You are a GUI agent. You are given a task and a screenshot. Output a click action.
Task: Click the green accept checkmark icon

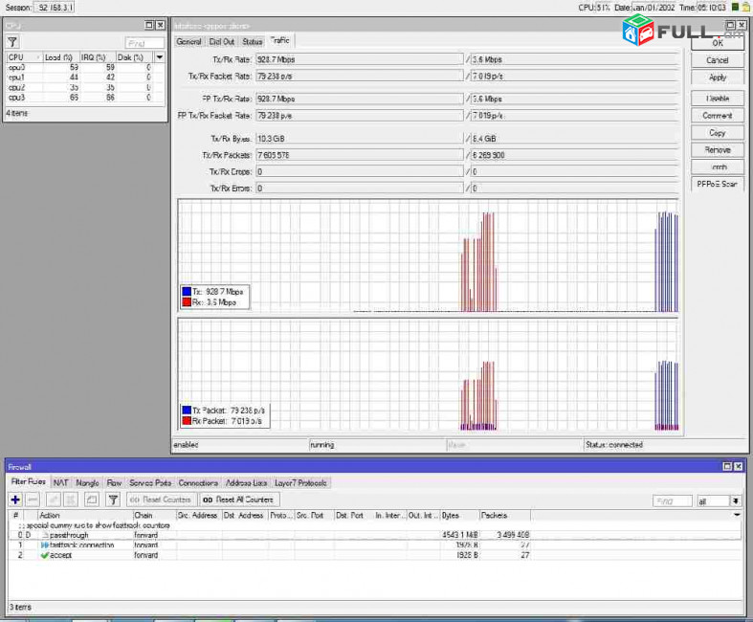tap(45, 555)
